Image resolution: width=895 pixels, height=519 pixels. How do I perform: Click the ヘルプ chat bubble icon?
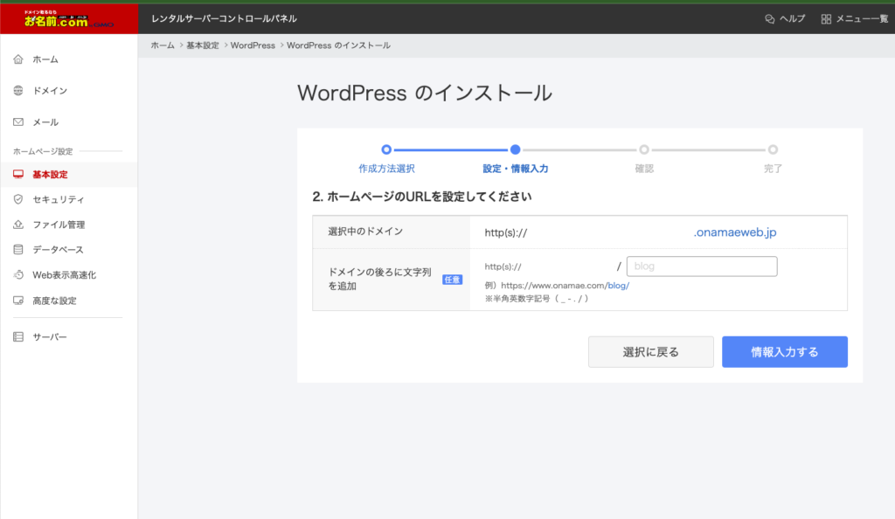pos(769,19)
